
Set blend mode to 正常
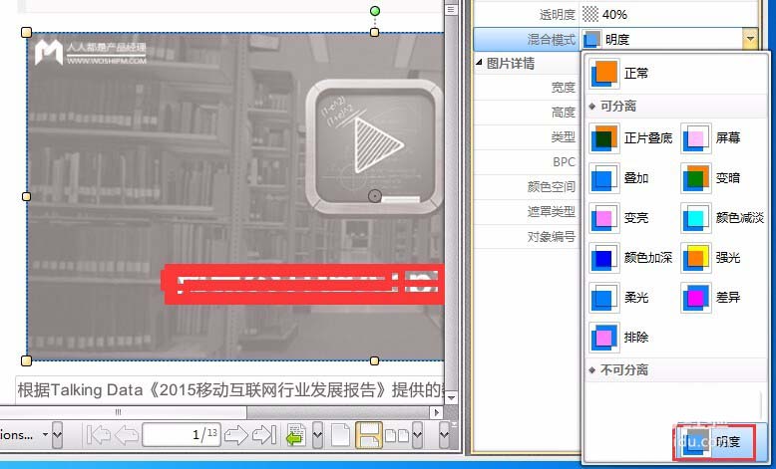click(620, 73)
